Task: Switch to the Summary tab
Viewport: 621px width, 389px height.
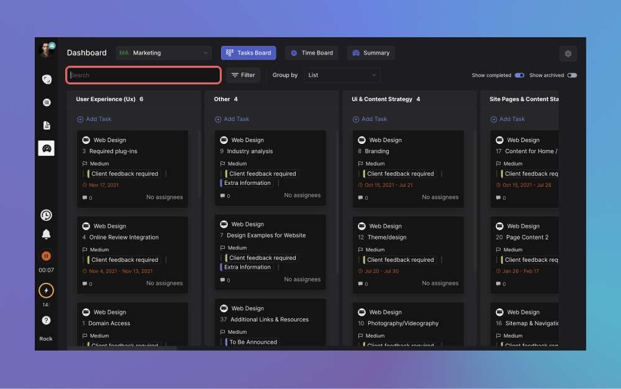Action: [371, 53]
